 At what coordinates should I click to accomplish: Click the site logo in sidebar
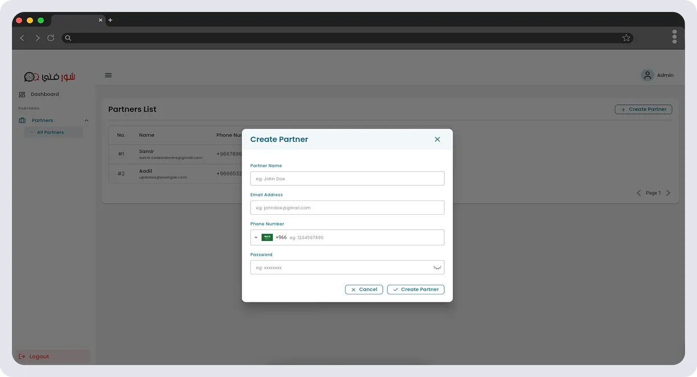point(50,76)
